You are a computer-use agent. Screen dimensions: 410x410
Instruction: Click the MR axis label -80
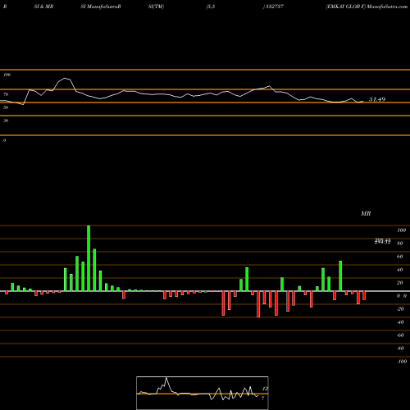[x=400, y=348]
